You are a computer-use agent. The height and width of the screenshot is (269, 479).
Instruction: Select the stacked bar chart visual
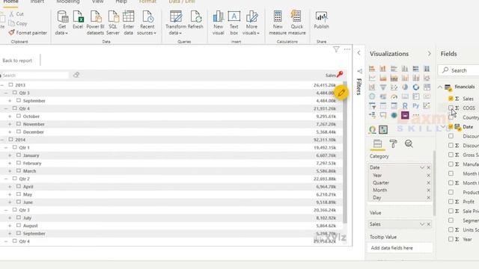(372, 69)
